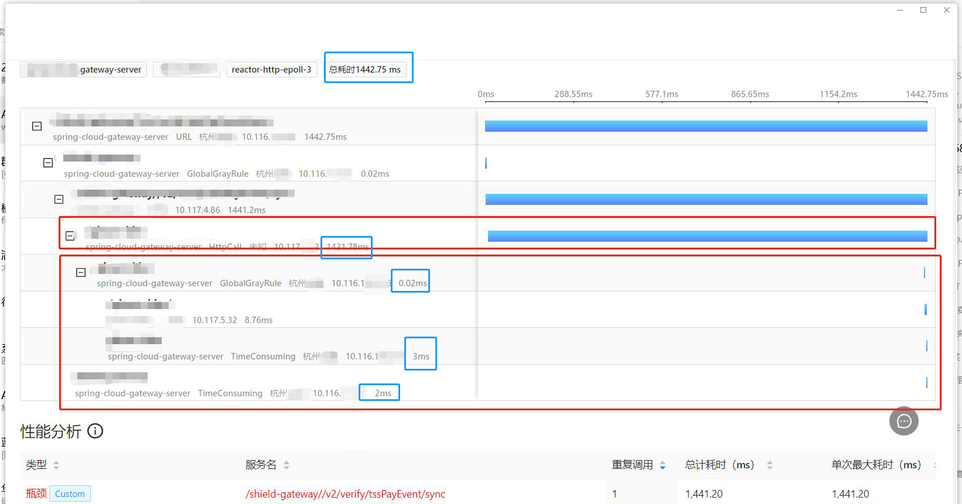This screenshot has height=504, width=962.
Task: Sort the 类型 column
Action: [56, 465]
